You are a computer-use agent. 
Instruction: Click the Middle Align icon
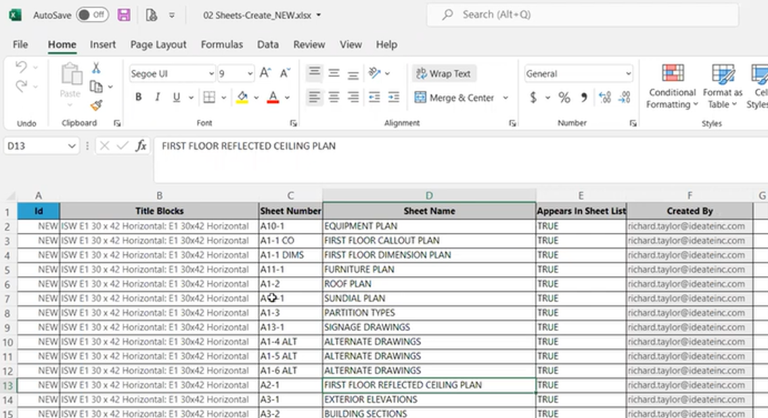click(x=334, y=74)
